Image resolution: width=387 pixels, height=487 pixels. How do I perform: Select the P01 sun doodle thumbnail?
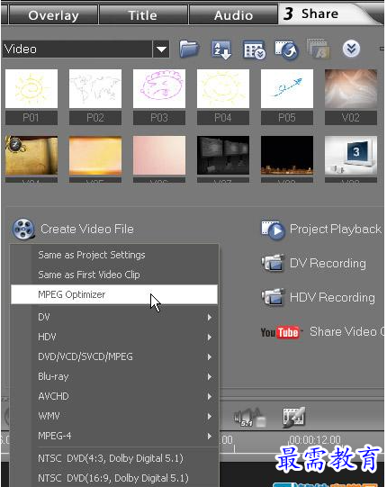coord(31,88)
